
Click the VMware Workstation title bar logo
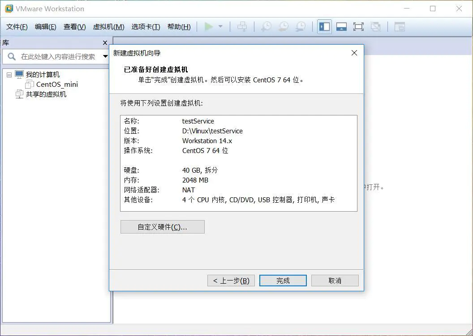[9, 9]
